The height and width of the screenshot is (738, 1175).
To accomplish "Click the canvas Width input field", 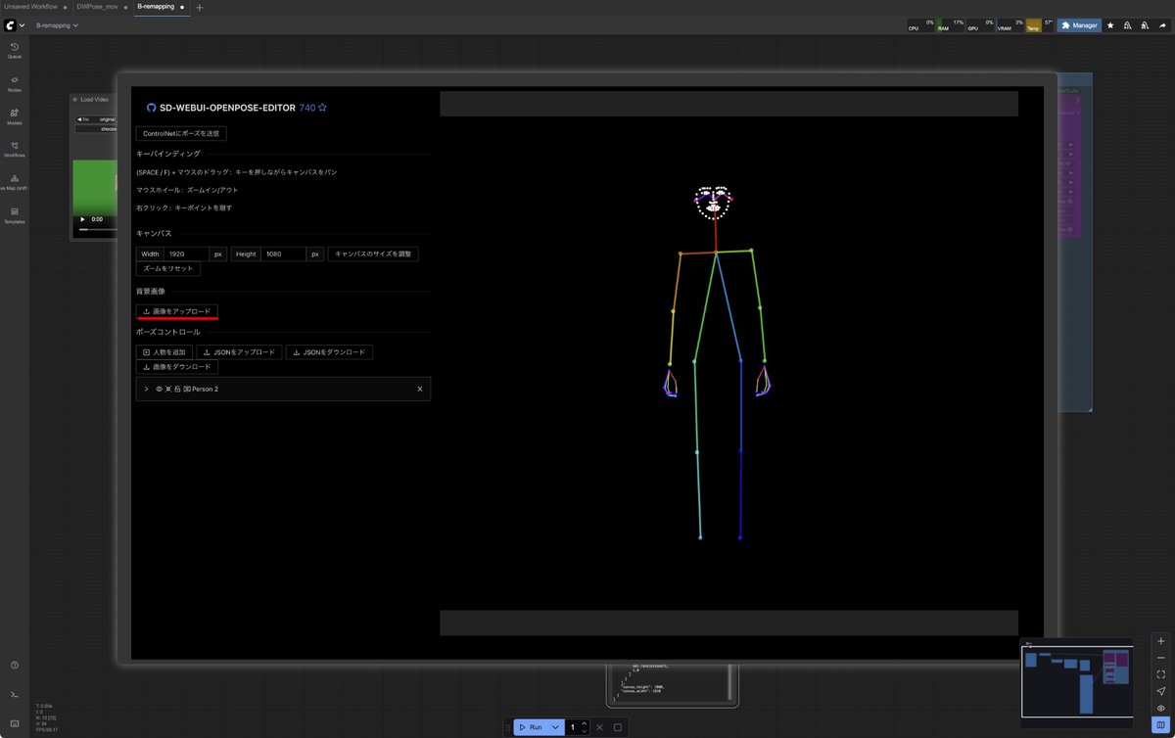I will point(187,253).
